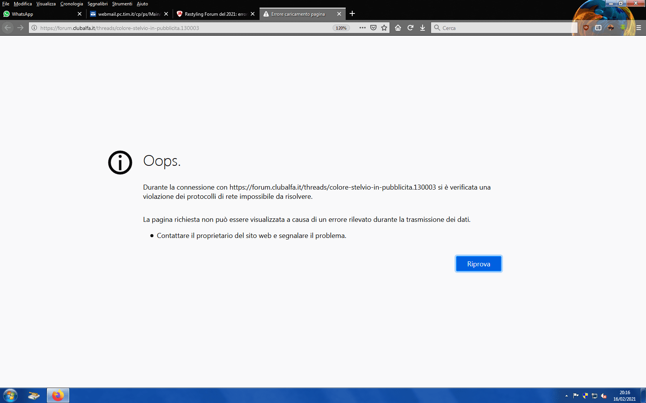Reset the 120% zoom level badge
Viewport: 646px width, 403px height.
(341, 28)
